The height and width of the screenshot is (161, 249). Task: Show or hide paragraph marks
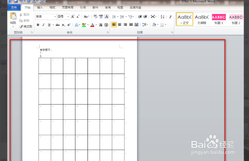coord(171,17)
